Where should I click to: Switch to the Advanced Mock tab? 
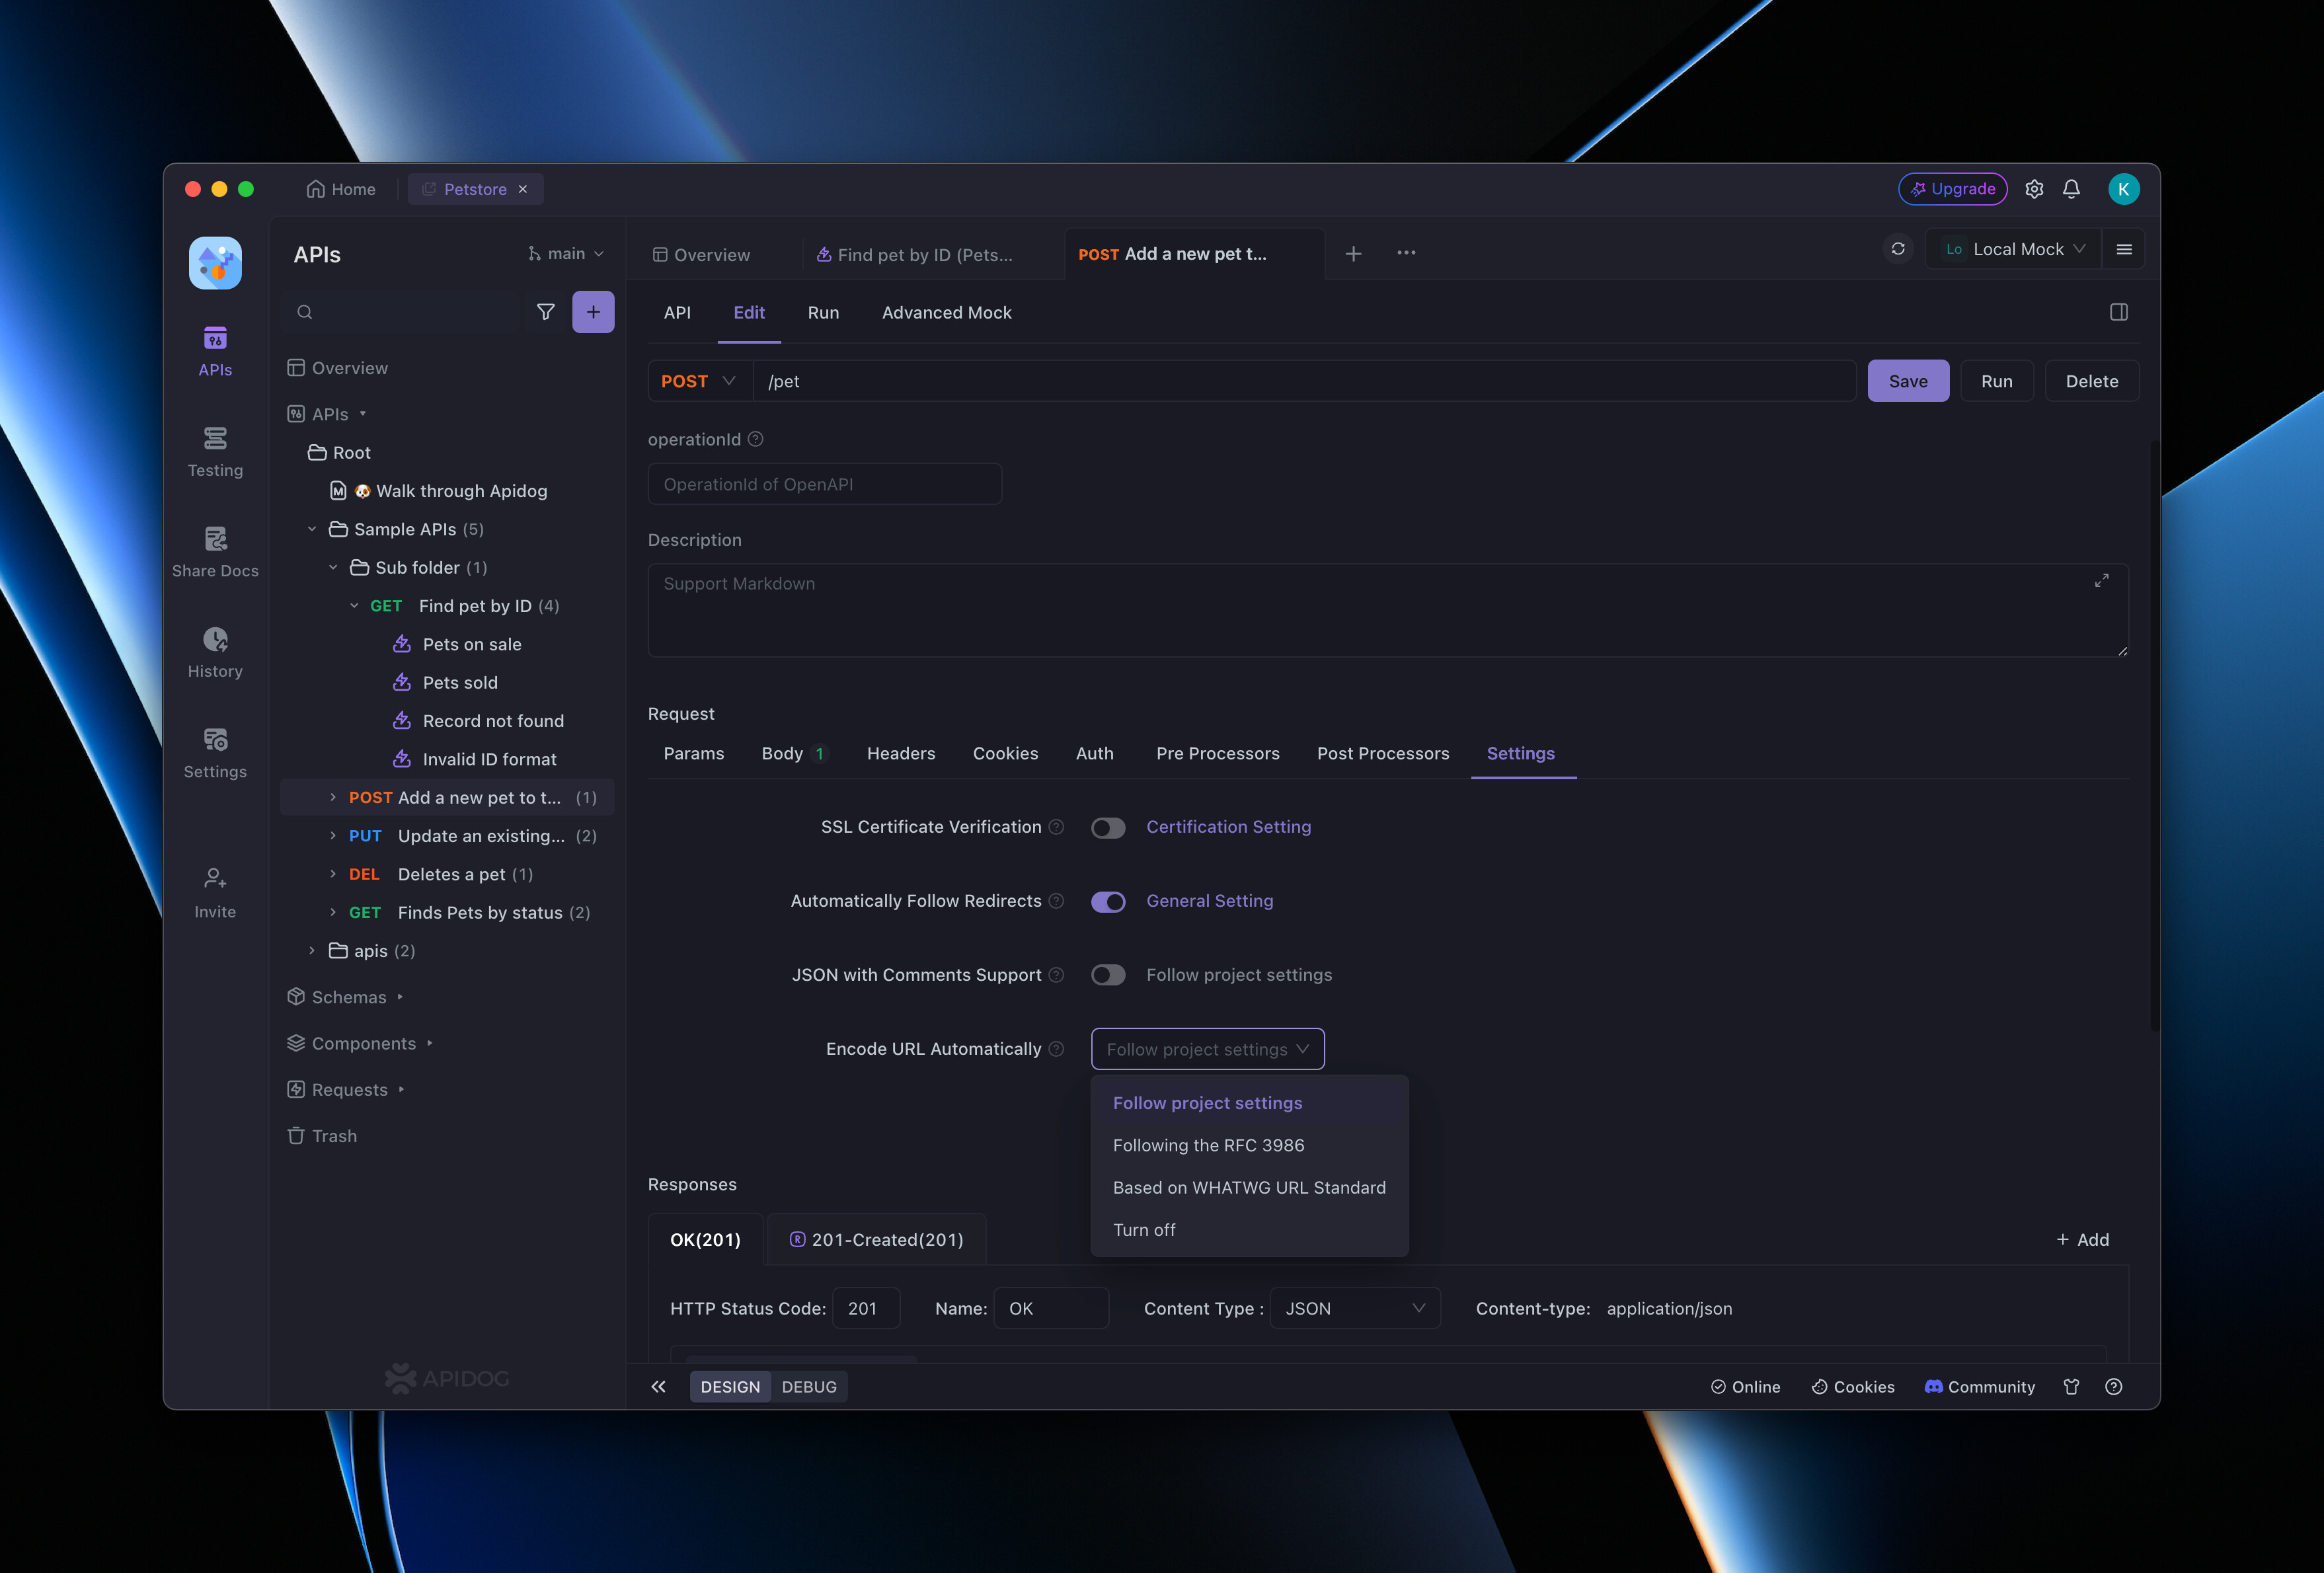pyautogui.click(x=946, y=313)
